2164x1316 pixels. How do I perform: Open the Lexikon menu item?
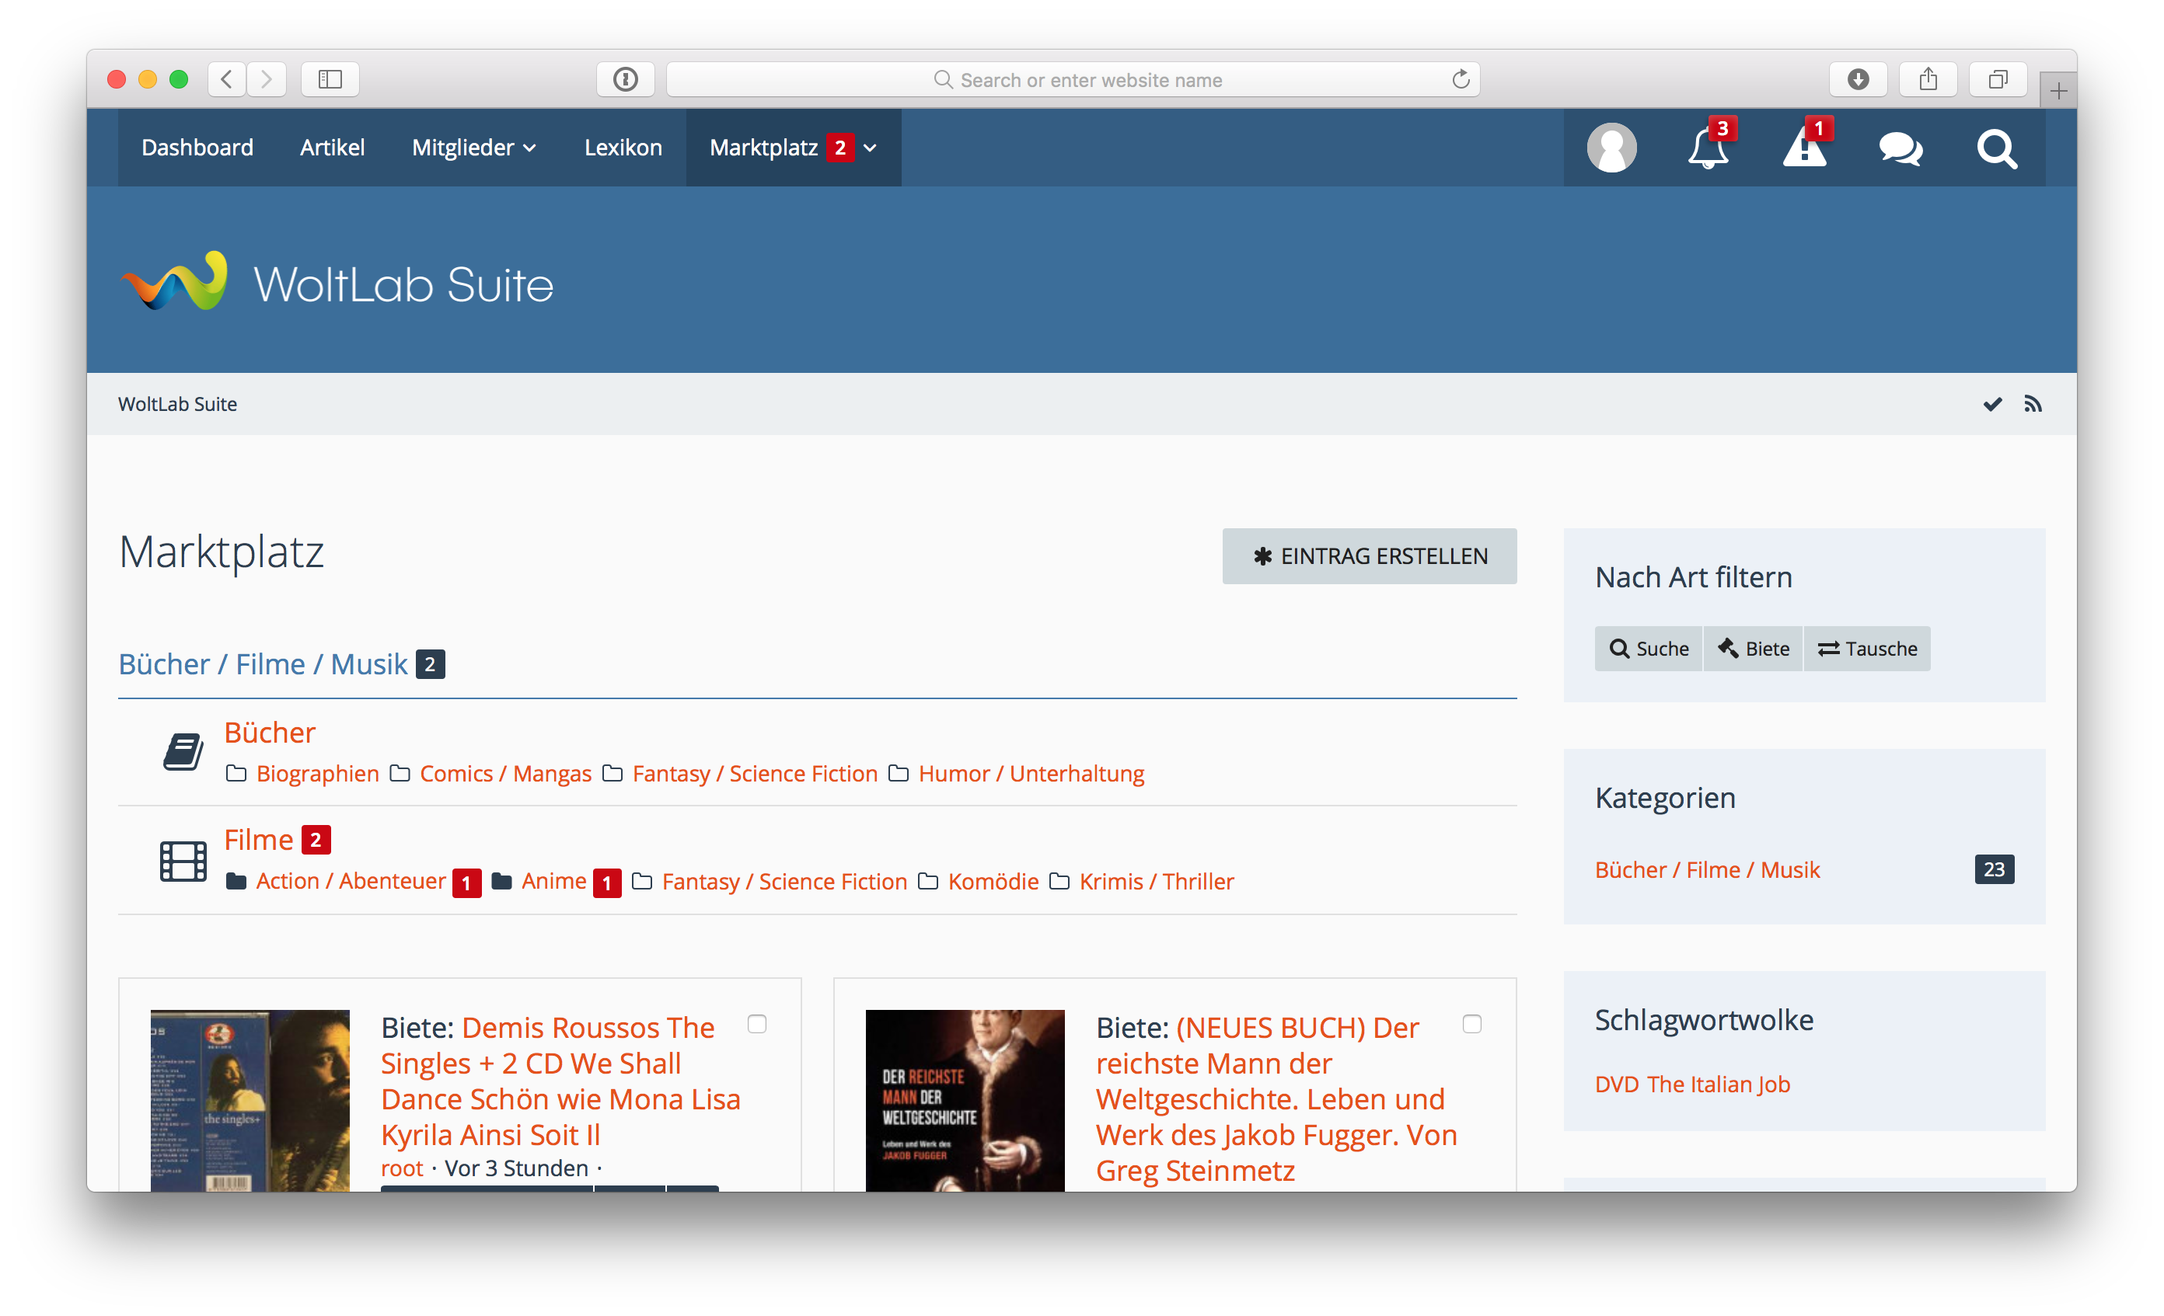point(623,148)
